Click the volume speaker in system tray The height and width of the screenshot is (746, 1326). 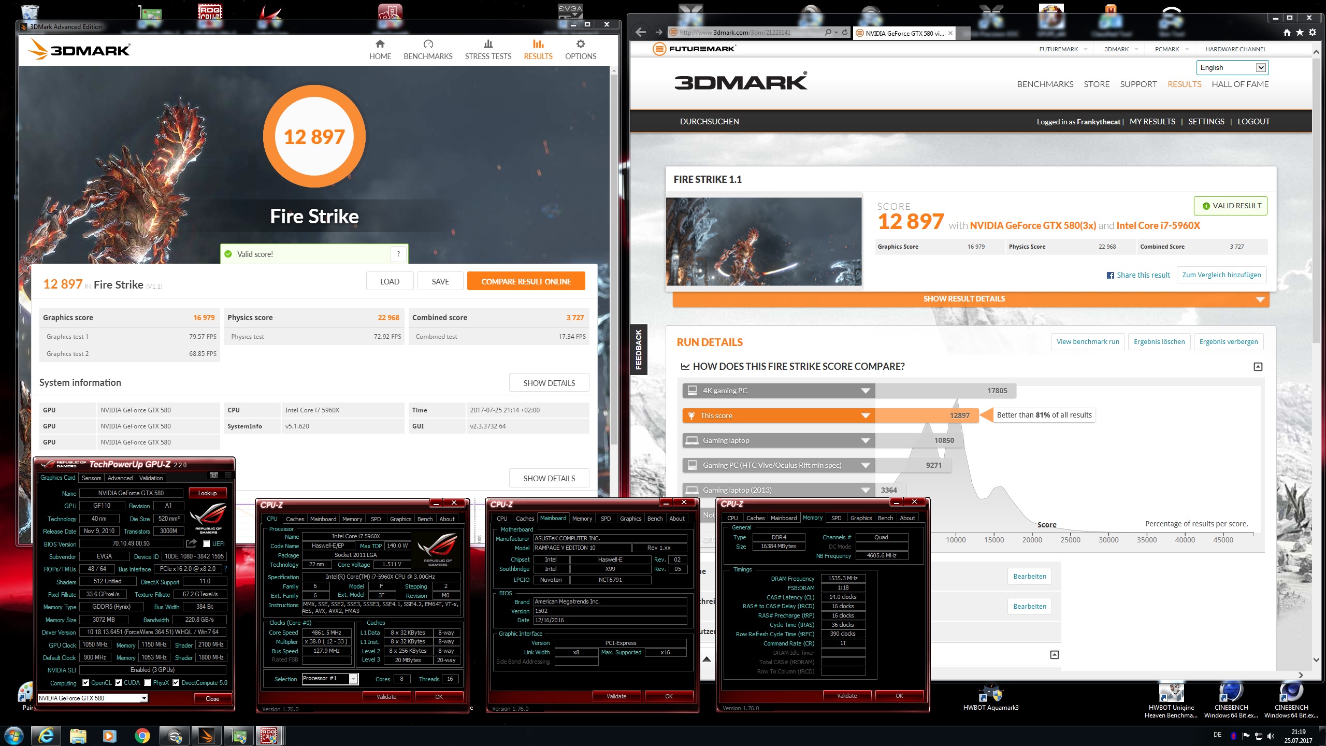[x=1271, y=736]
